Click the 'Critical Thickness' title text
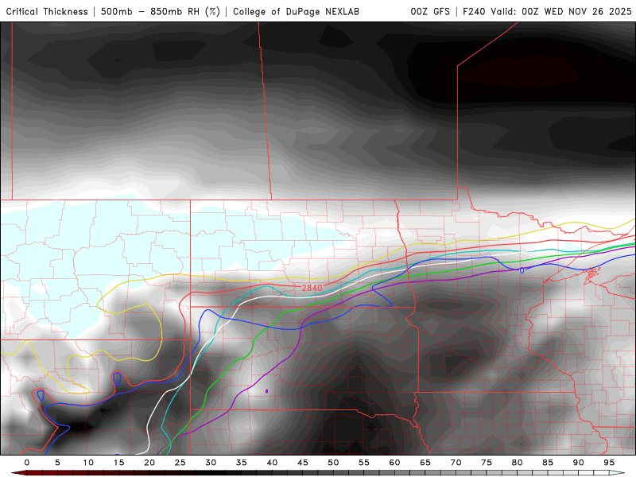Image resolution: width=636 pixels, height=477 pixels. tap(47, 12)
